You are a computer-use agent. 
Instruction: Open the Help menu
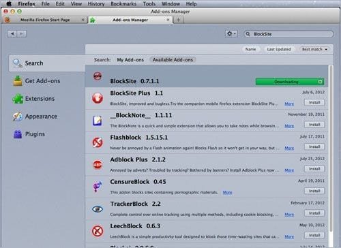point(191,3)
